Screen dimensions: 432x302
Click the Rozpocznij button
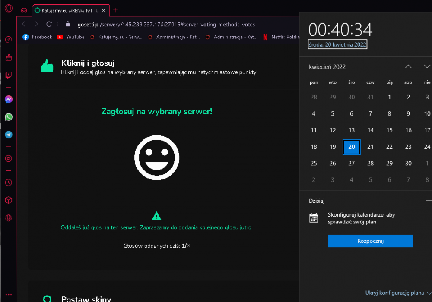point(370,241)
